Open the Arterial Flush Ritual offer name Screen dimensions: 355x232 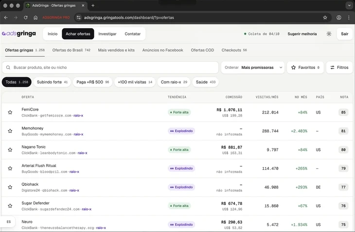click(39, 166)
